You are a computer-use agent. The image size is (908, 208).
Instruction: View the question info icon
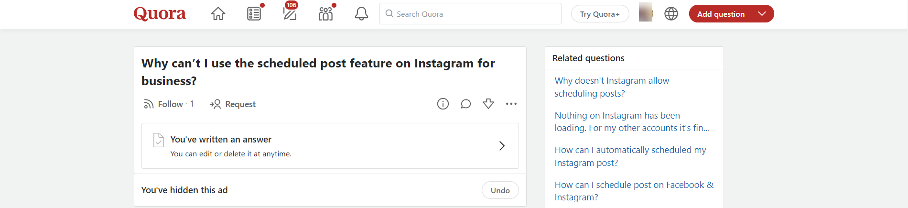(443, 104)
